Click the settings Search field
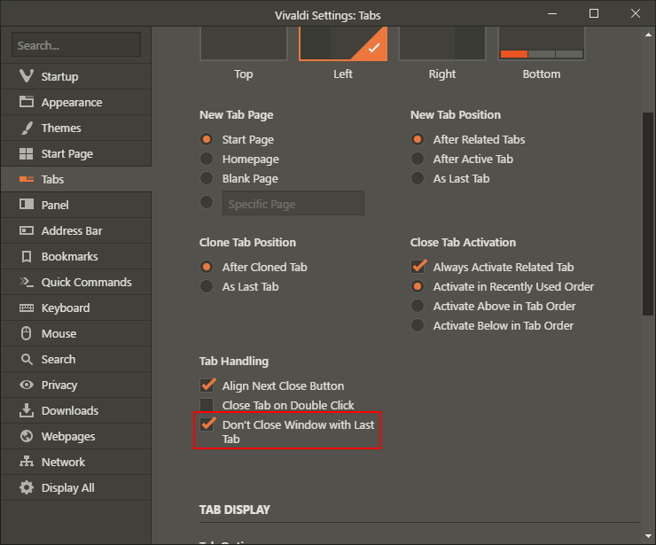This screenshot has width=656, height=545. (x=76, y=45)
